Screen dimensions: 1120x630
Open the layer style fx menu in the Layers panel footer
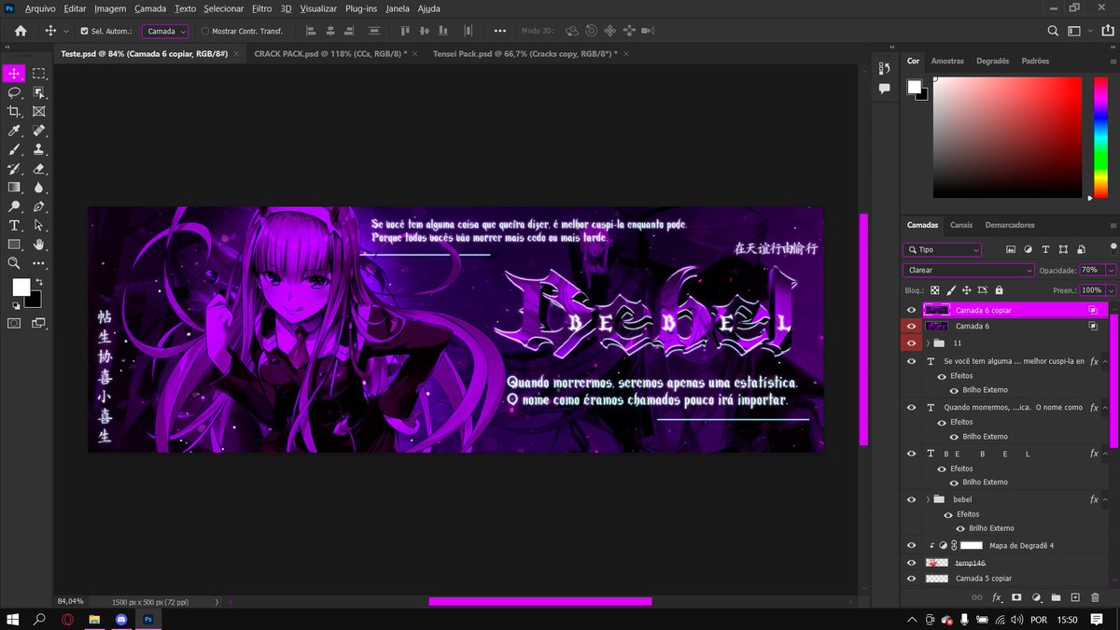pos(997,597)
